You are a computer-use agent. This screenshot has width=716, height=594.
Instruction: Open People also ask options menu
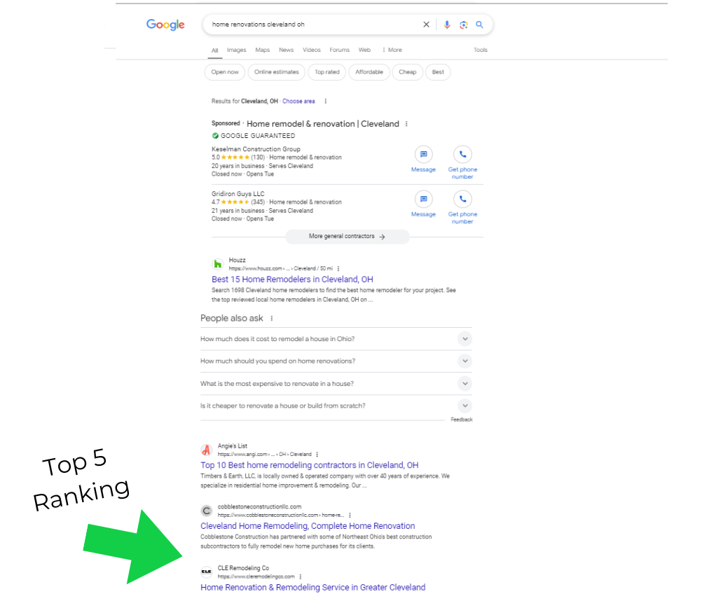coord(272,318)
